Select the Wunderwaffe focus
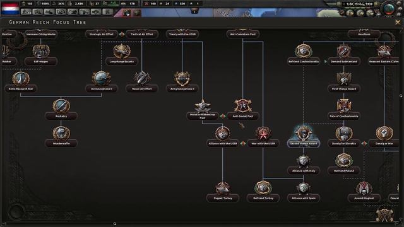The height and width of the screenshot is (227, 404). 61,136
